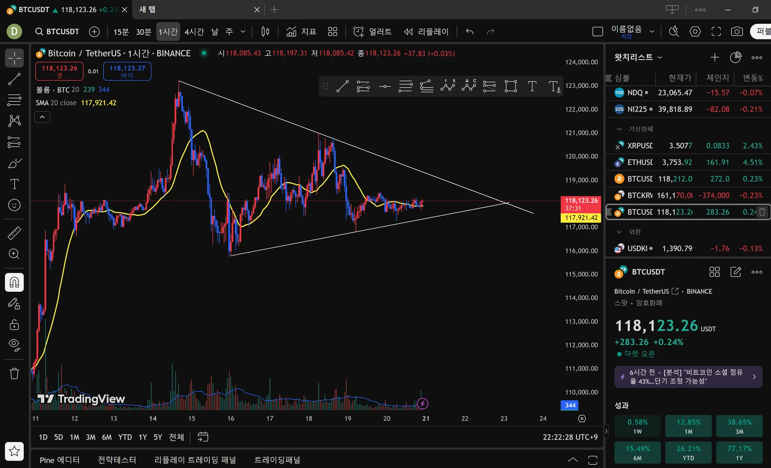
Task: Add a symbol to the watchlist
Action: coord(715,57)
